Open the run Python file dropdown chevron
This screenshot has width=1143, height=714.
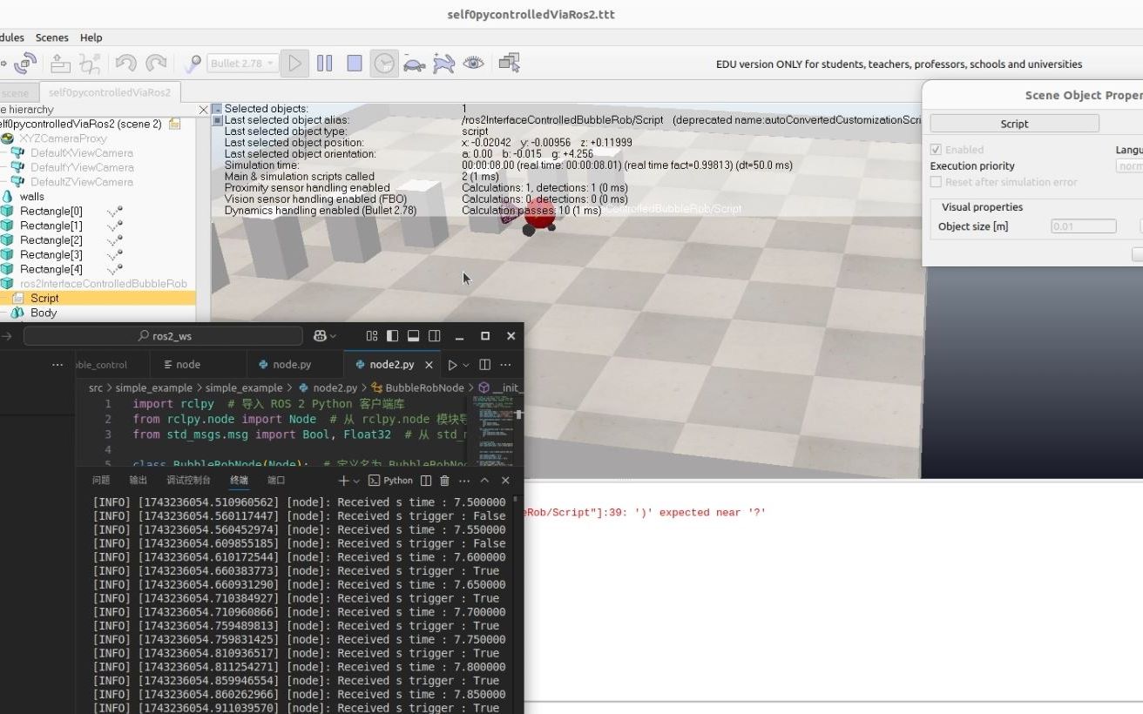[466, 365]
